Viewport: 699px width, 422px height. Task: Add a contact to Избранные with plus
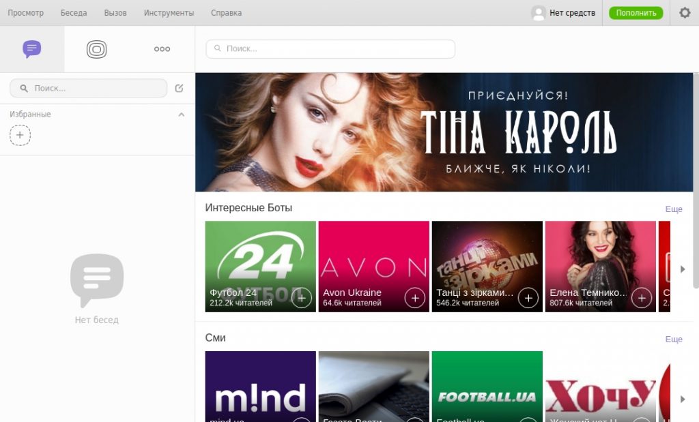point(20,135)
